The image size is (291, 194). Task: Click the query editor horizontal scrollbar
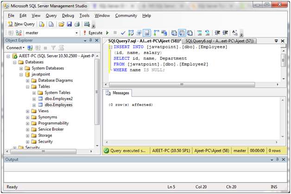tap(182, 85)
